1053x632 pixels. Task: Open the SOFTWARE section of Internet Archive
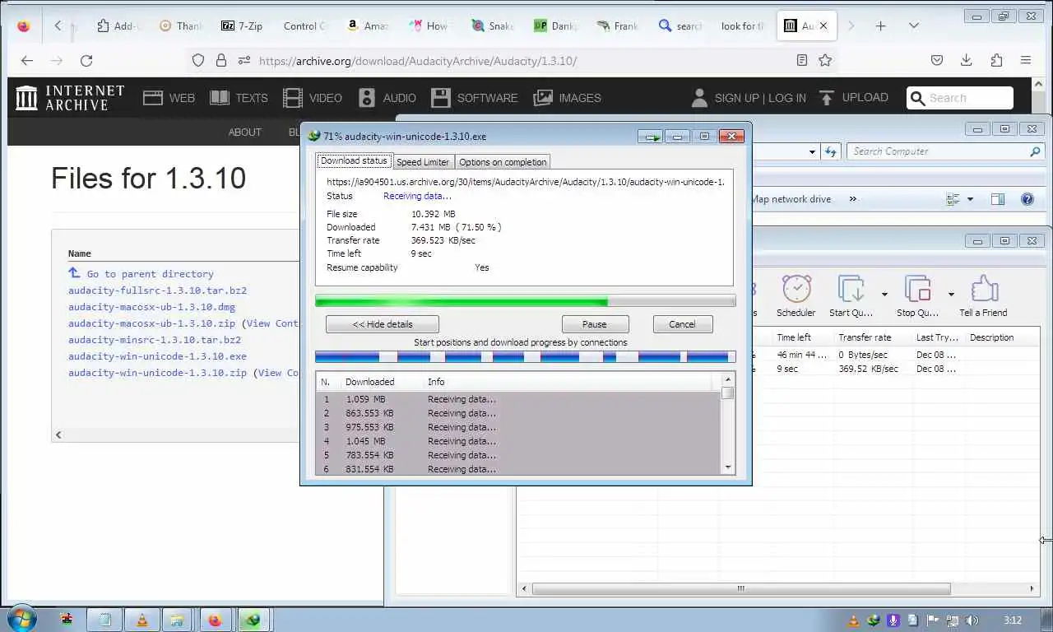pyautogui.click(x=475, y=98)
